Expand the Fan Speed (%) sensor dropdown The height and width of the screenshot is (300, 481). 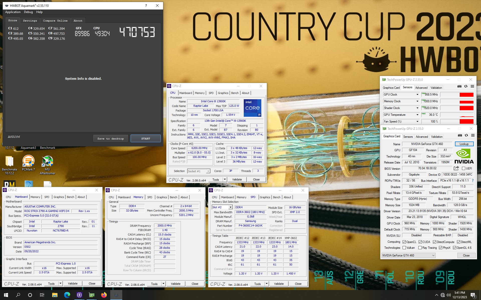417,121
